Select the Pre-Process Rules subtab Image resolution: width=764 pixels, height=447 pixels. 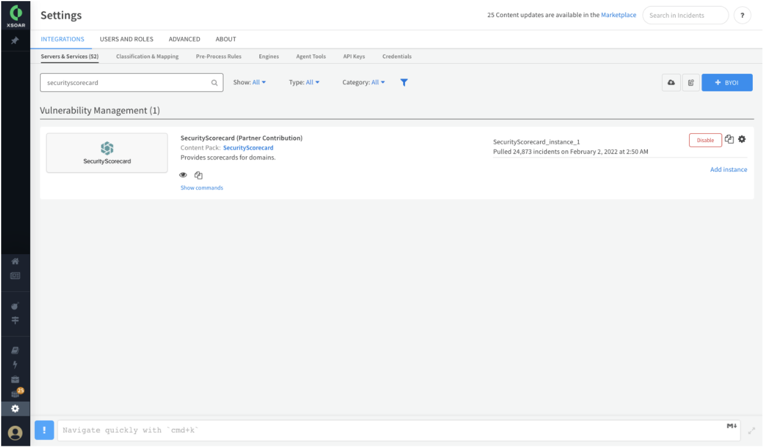[219, 57]
